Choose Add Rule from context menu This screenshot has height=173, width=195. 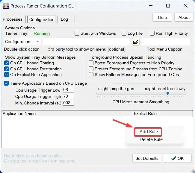tap(149, 132)
